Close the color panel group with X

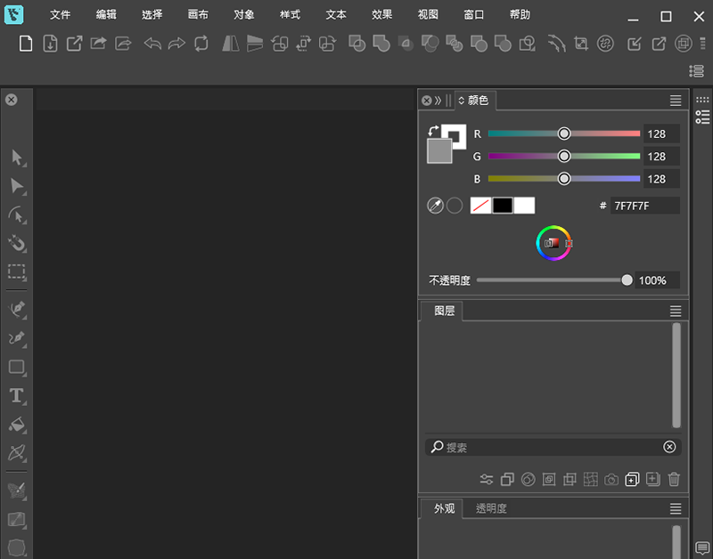(x=426, y=101)
